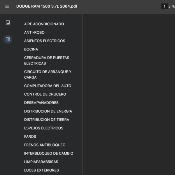Open AIRE ACONDICIONADO bookmark
Image resolution: width=175 pixels, height=175 pixels.
click(44, 24)
